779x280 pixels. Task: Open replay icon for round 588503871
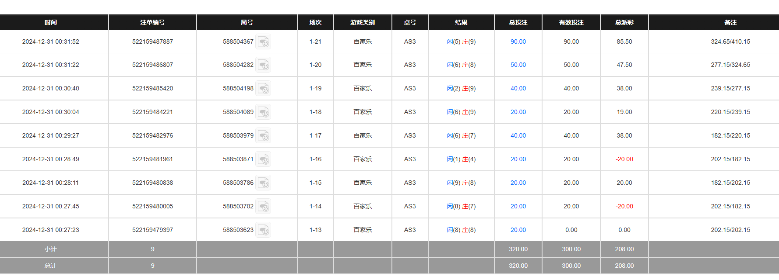coord(263,159)
